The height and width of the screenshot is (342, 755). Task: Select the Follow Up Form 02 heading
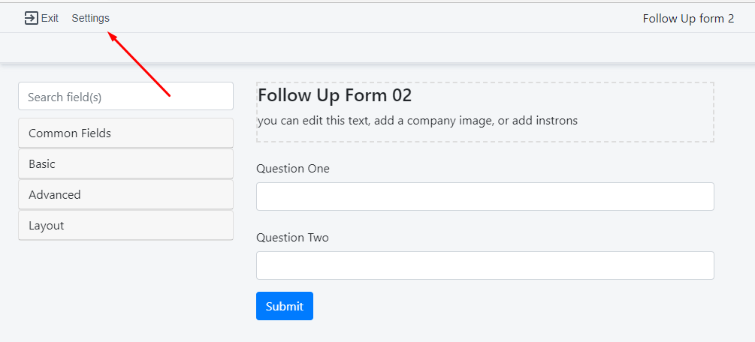coord(335,95)
